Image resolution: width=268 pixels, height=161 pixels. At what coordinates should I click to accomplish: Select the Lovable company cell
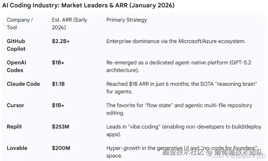pyautogui.click(x=17, y=148)
